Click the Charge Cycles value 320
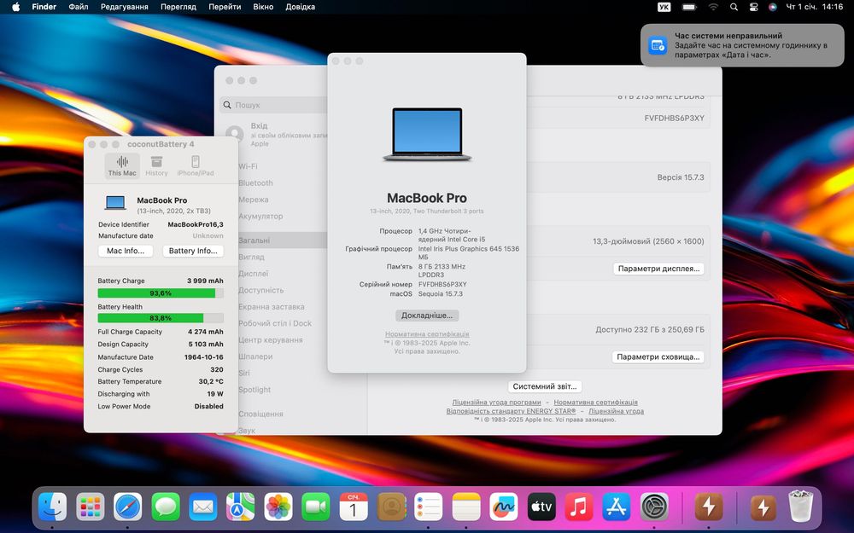854x533 pixels. coord(217,369)
